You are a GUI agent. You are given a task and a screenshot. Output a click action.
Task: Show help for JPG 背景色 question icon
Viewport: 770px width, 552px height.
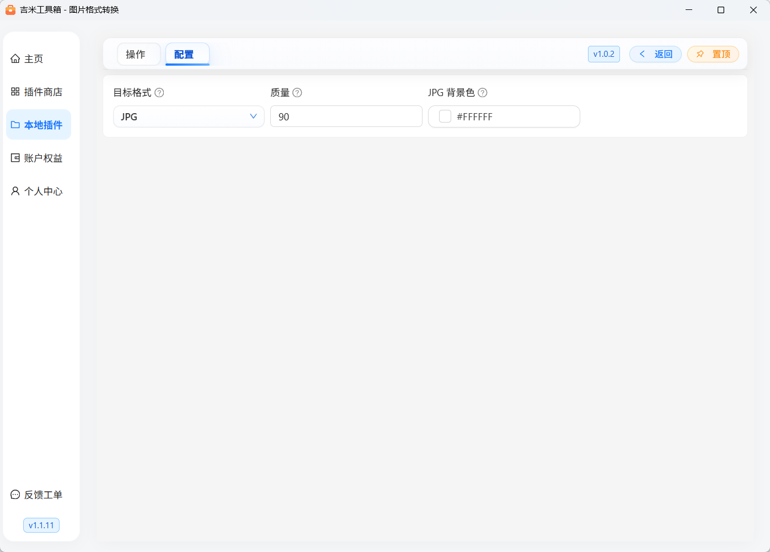pyautogui.click(x=483, y=93)
